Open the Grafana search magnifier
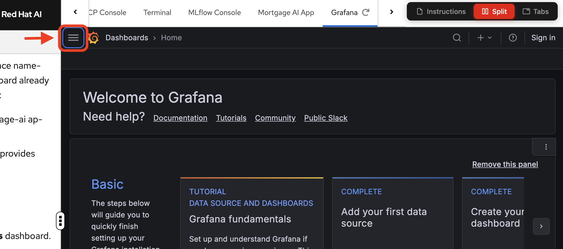Screen dimensions: 563x249 (457, 38)
